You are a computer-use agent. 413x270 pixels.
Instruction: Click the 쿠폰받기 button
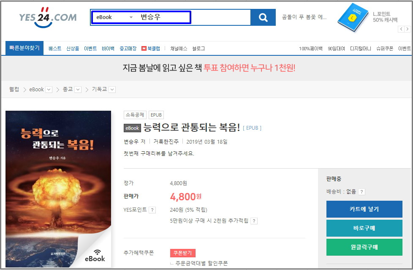click(183, 253)
